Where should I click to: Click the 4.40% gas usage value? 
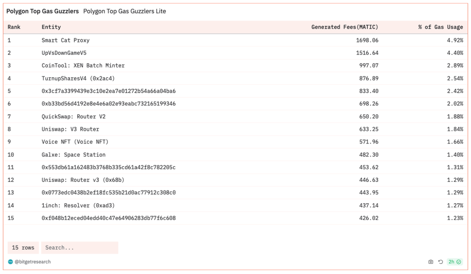point(455,53)
